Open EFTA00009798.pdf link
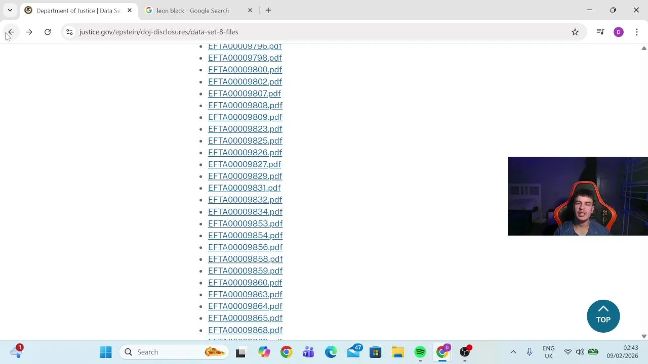Screen dimensions: 648x364 (245, 58)
